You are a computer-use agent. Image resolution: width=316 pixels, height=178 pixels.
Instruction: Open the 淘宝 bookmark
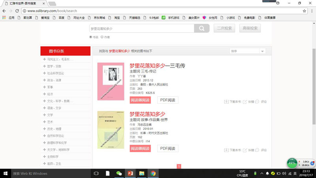point(114,18)
